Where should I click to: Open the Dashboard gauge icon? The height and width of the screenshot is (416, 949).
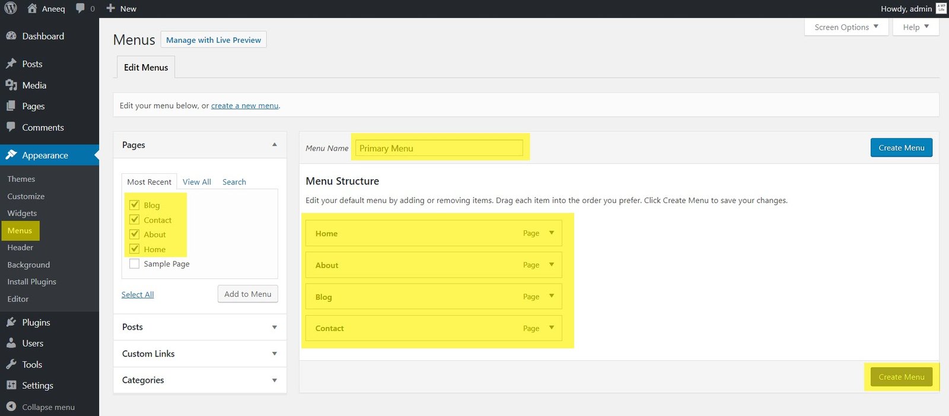click(11, 36)
